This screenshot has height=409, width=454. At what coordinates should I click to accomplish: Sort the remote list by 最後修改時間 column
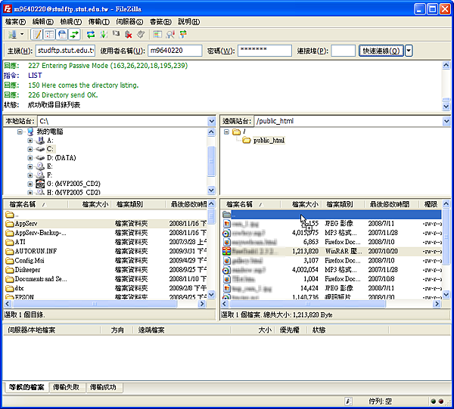pyautogui.click(x=391, y=204)
